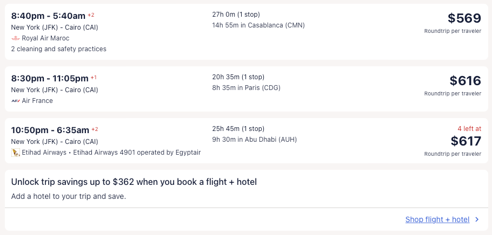The image size is (492, 235).
Task: Click the 27h 0m (1 stop) duration
Action: coord(240,14)
